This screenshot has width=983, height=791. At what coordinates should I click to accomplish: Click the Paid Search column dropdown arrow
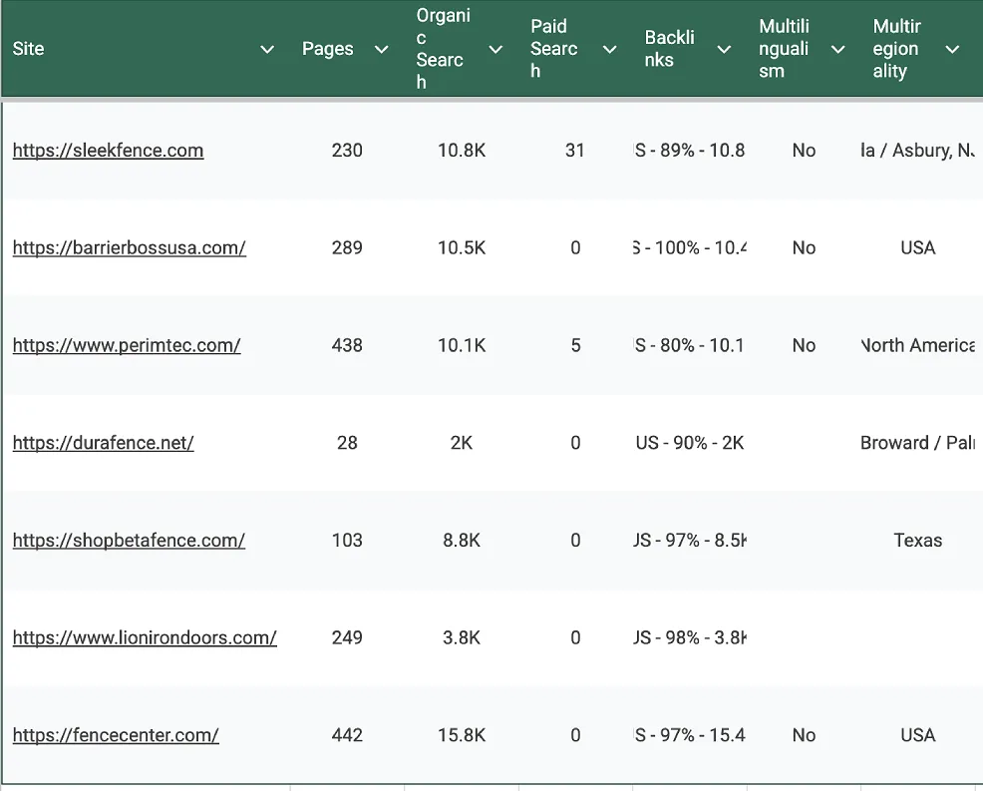[609, 50]
